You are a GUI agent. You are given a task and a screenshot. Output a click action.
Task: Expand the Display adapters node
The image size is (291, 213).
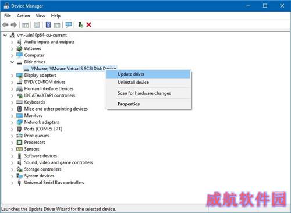tap(12, 76)
